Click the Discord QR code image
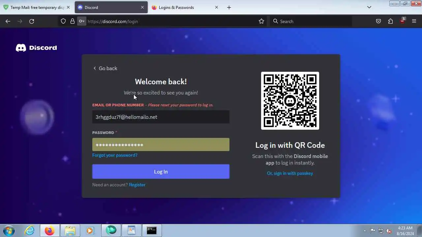This screenshot has height=237, width=422. [x=290, y=101]
